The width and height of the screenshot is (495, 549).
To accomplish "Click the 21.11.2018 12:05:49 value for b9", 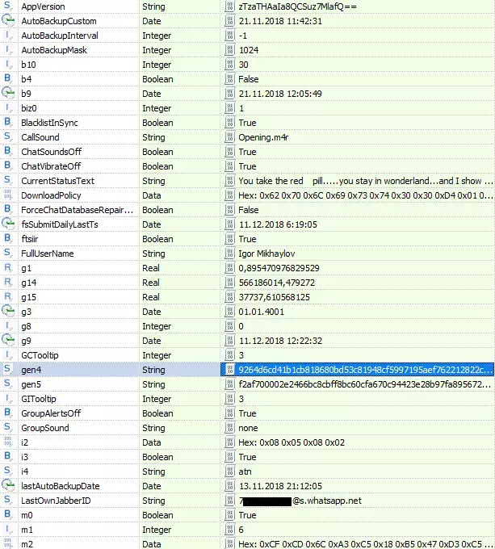I will pyautogui.click(x=280, y=94).
